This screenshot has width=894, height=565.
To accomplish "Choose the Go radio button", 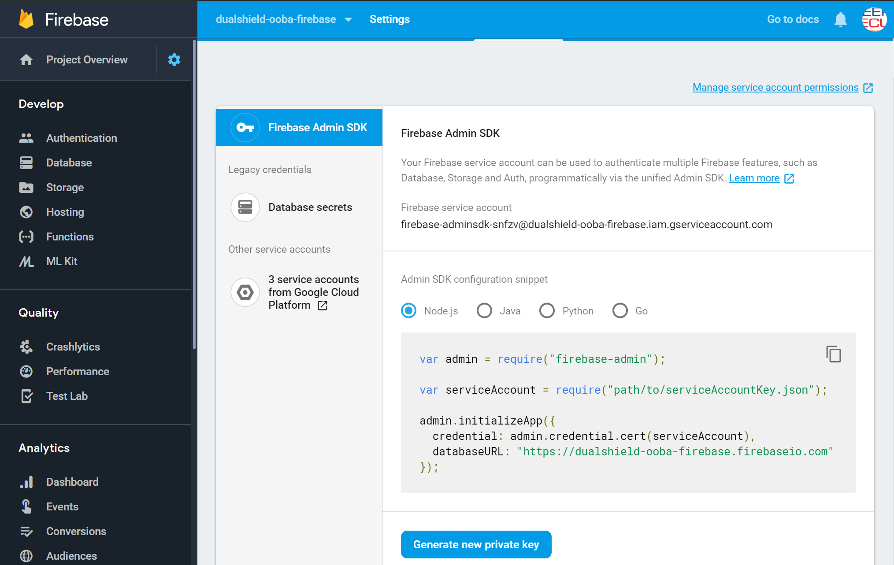I will (620, 310).
